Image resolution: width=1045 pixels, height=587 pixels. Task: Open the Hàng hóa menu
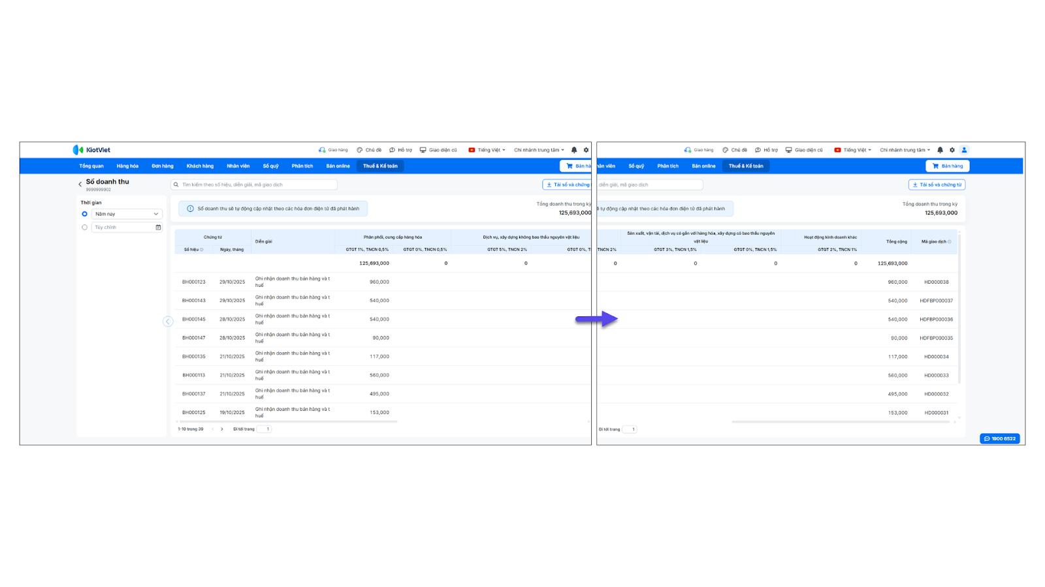click(x=127, y=166)
